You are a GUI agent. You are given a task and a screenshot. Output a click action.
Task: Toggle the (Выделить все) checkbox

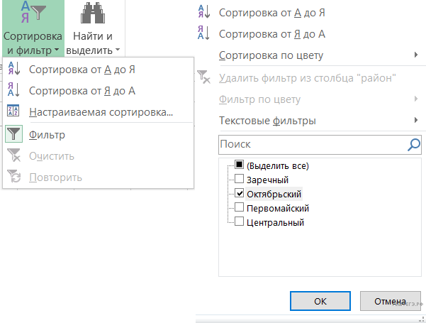(x=240, y=165)
